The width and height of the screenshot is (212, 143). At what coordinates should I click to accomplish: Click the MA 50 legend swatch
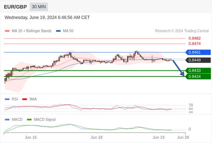pyautogui.click(x=58, y=31)
